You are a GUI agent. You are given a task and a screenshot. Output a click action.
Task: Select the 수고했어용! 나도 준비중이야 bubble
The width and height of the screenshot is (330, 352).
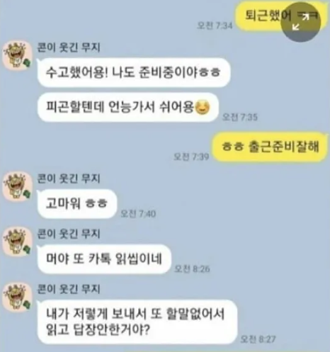(134, 72)
